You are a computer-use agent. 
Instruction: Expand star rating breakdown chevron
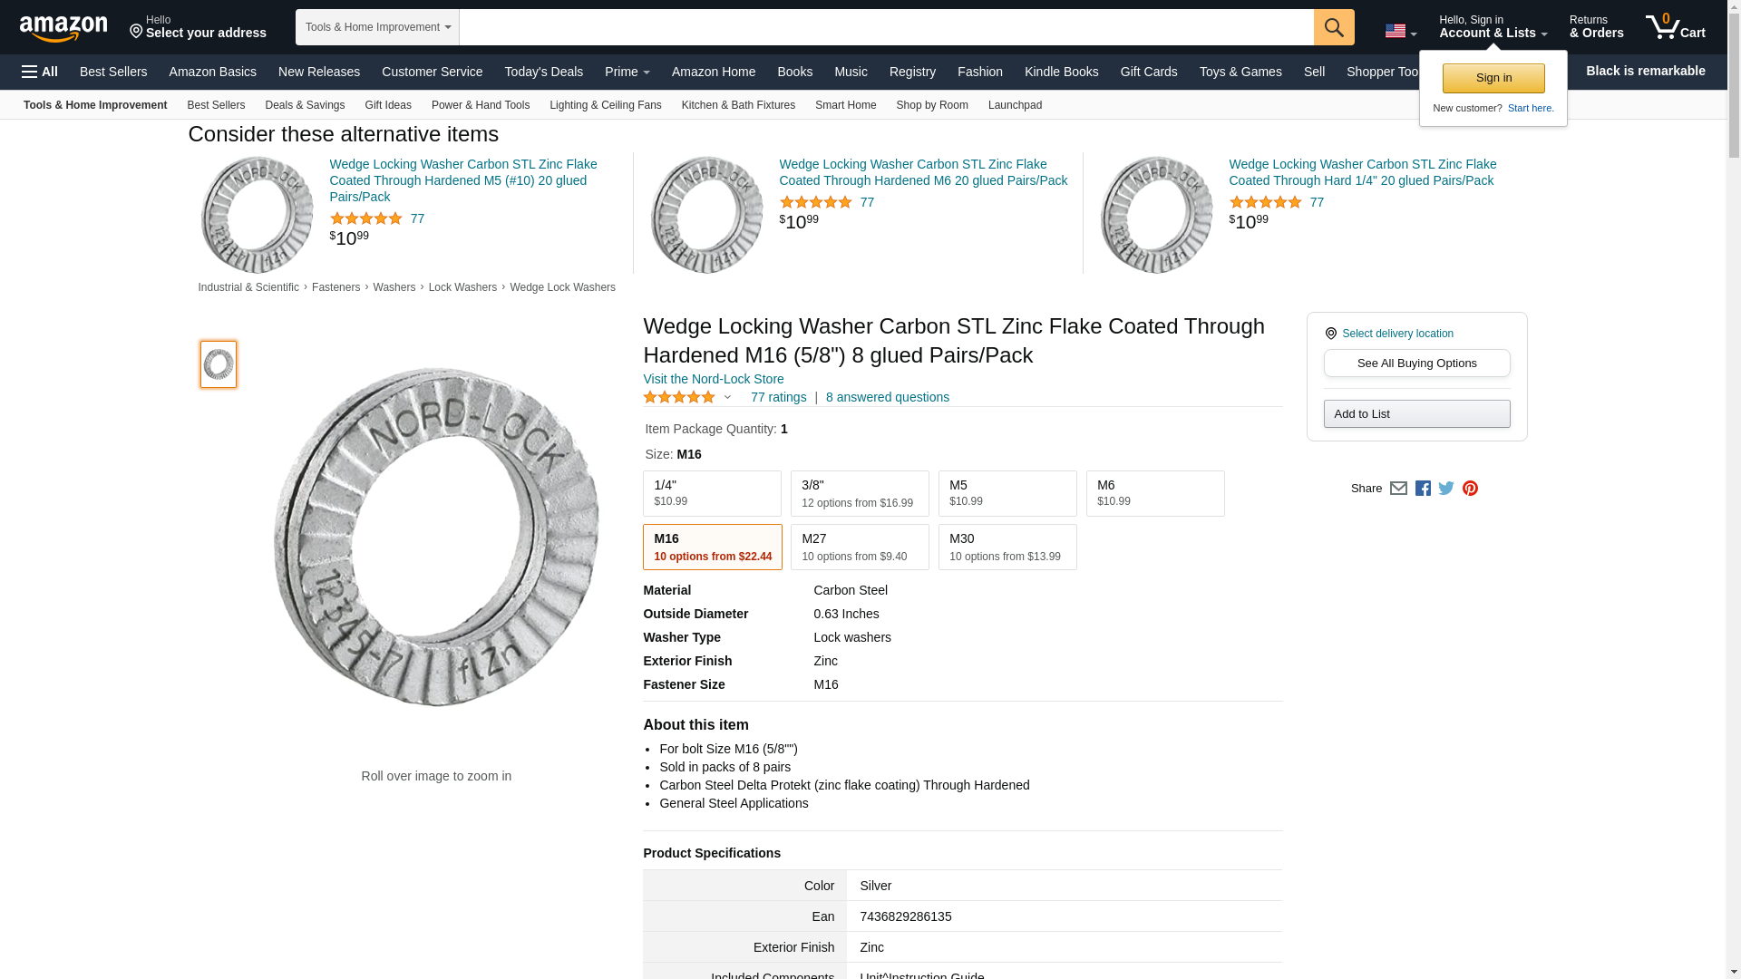pos(727,397)
